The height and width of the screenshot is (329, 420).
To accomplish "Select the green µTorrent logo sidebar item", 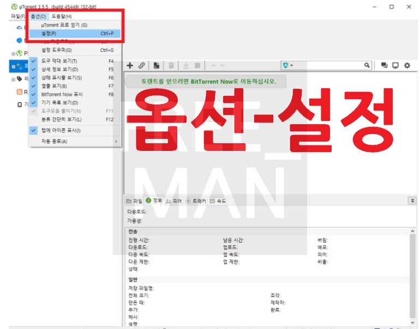I will [19, 53].
